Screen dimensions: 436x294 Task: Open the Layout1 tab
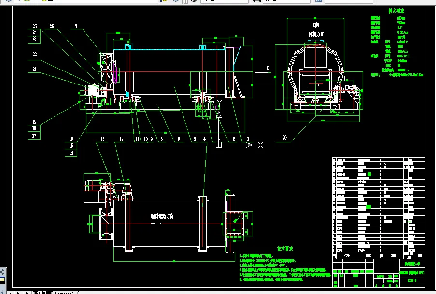point(64,293)
